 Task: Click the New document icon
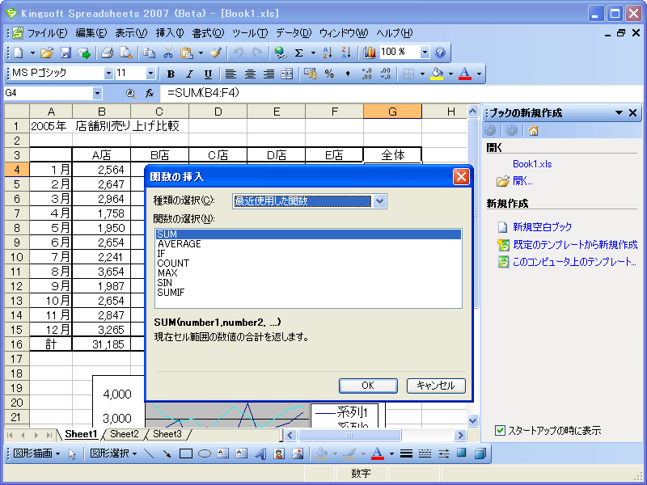19,53
